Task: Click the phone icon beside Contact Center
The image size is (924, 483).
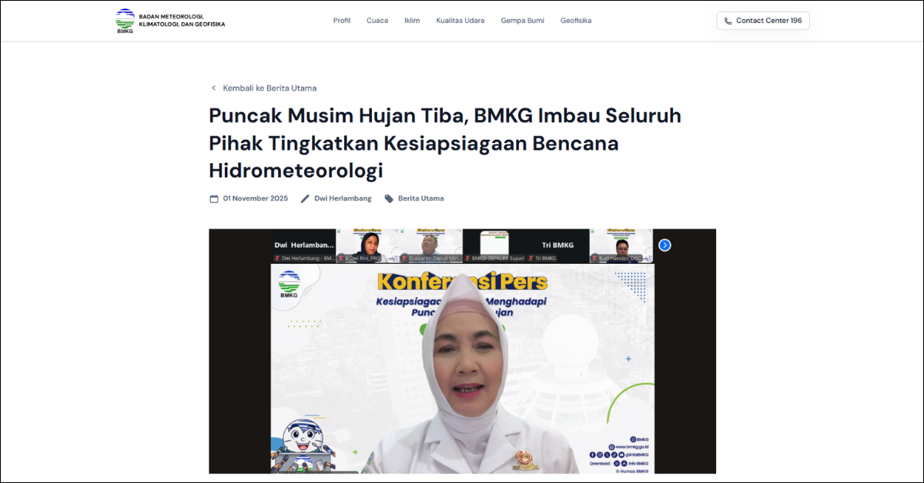Action: click(x=728, y=21)
